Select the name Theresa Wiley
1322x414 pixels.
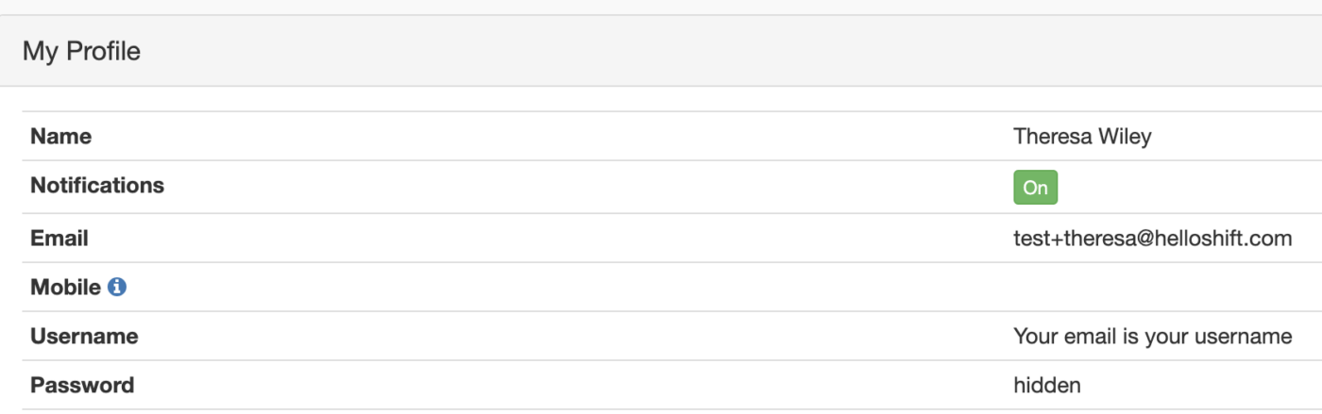1082,137
